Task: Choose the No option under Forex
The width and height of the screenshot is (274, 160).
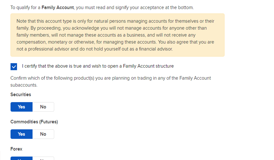Action: pyautogui.click(x=43, y=158)
